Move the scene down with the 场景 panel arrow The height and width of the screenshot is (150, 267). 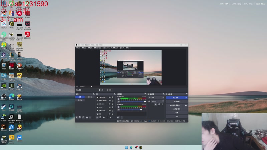click(90, 117)
